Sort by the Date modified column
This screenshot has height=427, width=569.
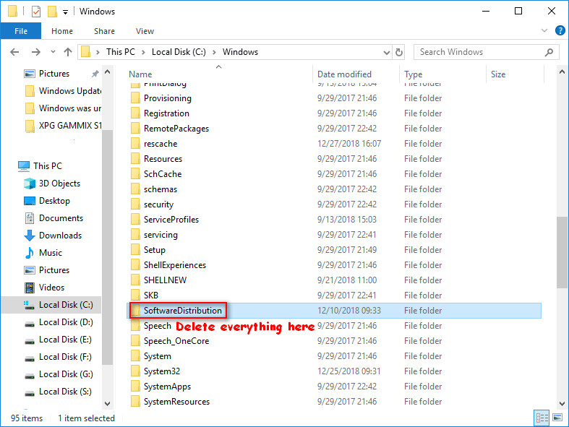pyautogui.click(x=344, y=74)
